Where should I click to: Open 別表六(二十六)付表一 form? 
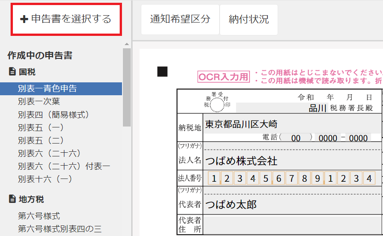coord(64,166)
